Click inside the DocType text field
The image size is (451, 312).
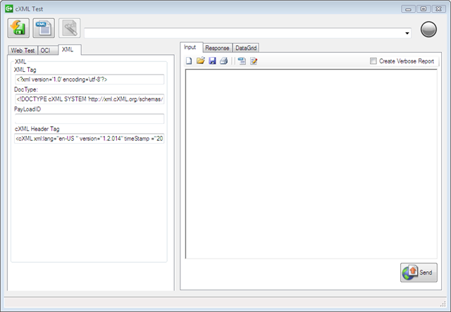click(x=89, y=99)
